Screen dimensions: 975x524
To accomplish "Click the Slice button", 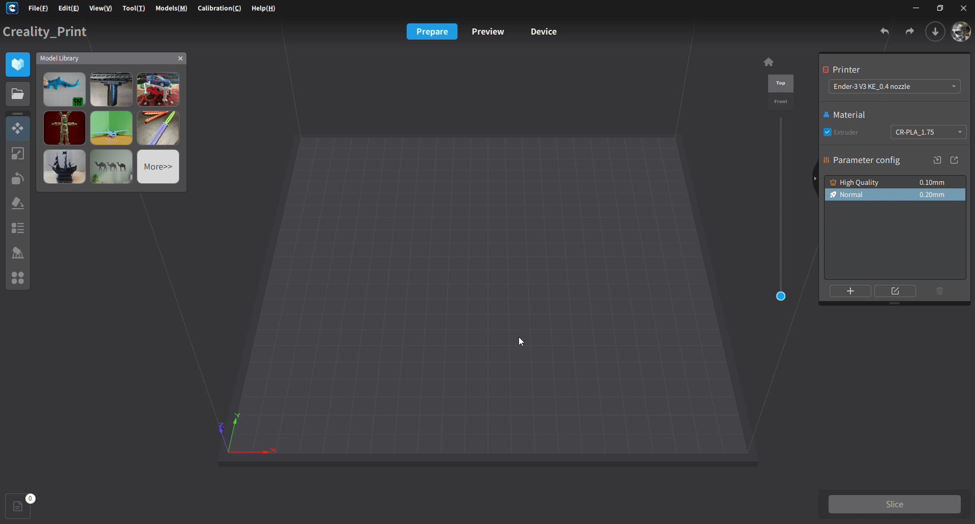I will (895, 504).
